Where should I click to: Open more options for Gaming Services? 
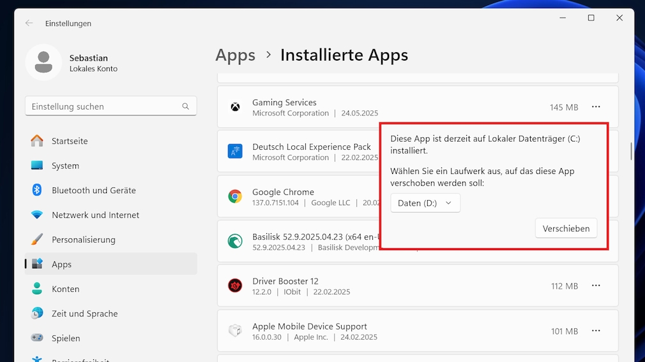pyautogui.click(x=596, y=107)
